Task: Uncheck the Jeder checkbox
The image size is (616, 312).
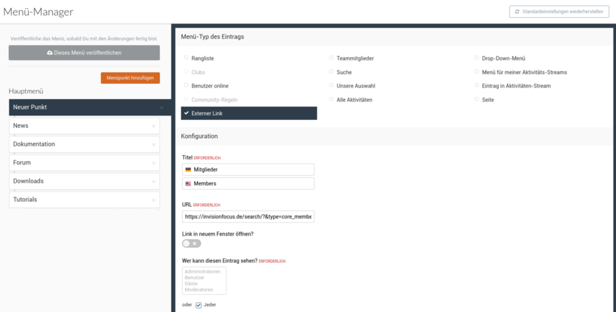Action: (198, 305)
